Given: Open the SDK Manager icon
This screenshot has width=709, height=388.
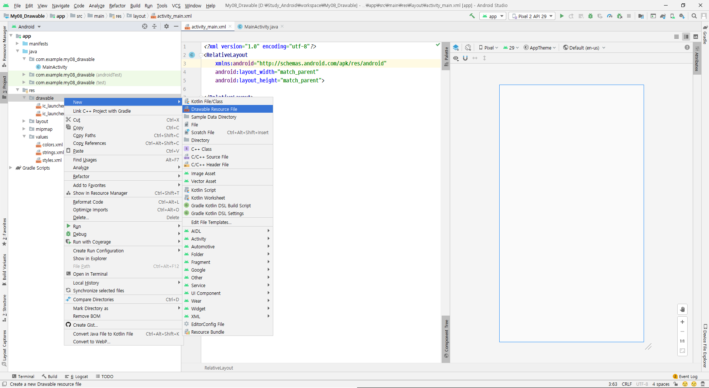Looking at the screenshot, I should coord(682,16).
